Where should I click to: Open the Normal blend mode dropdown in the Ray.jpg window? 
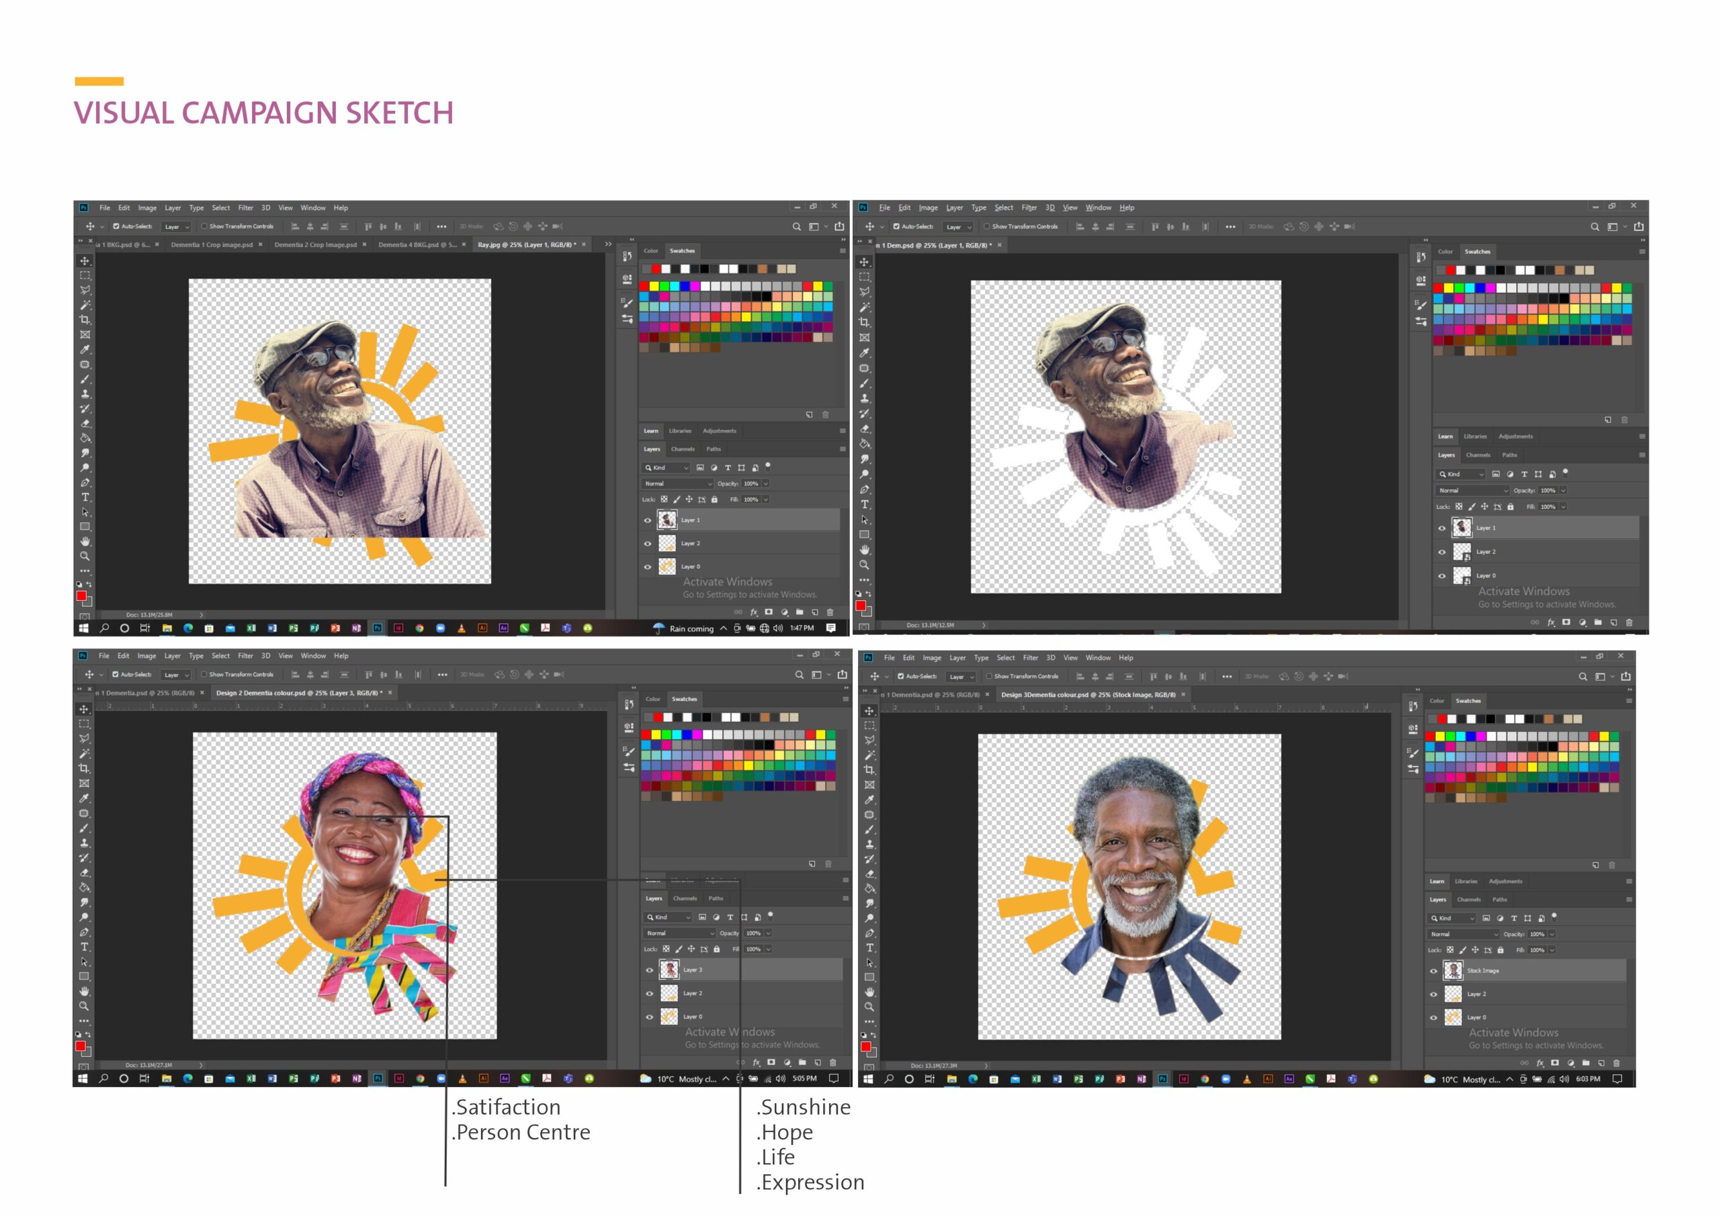(x=678, y=483)
